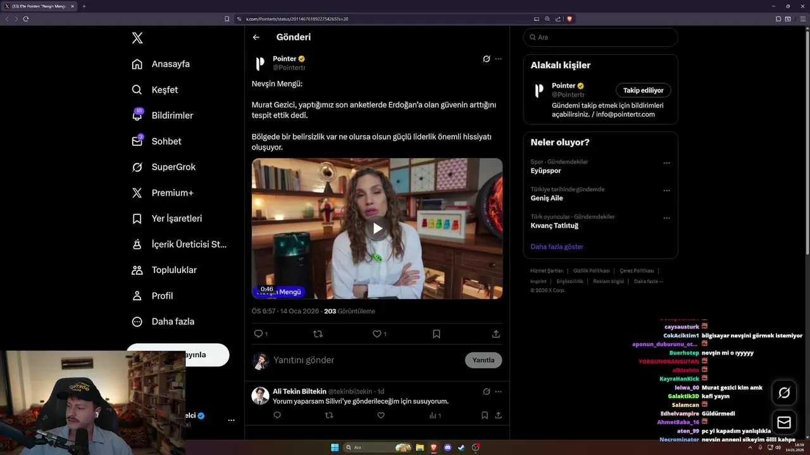Click the back arrow beside Gönderi

[x=256, y=37]
